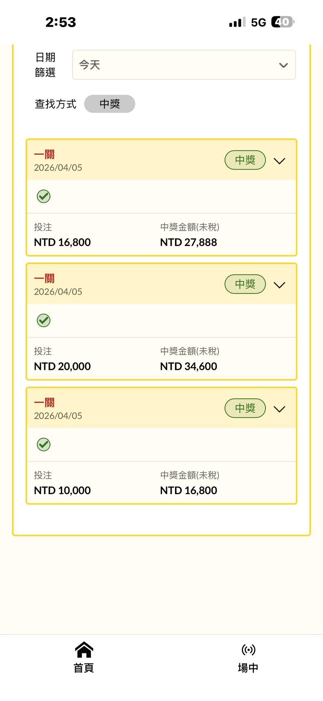Click green checkmark on NTD 16,800 bet

pyautogui.click(x=43, y=196)
